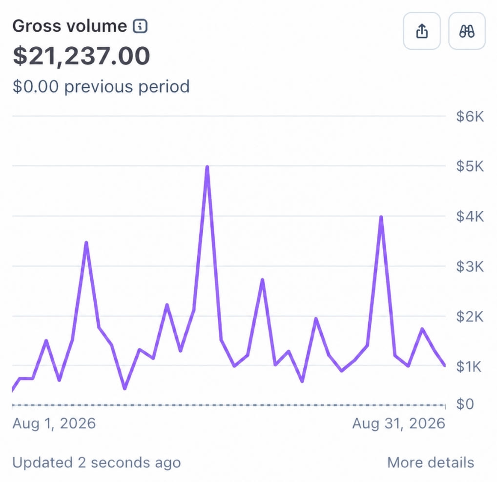Open the More details link

[431, 462]
